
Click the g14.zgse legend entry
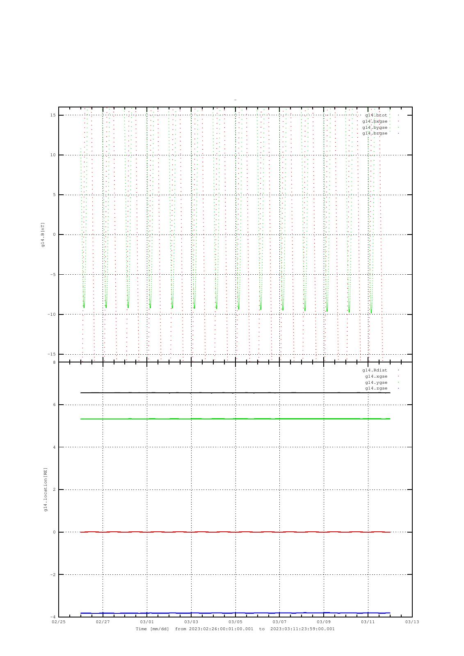[376, 388]
